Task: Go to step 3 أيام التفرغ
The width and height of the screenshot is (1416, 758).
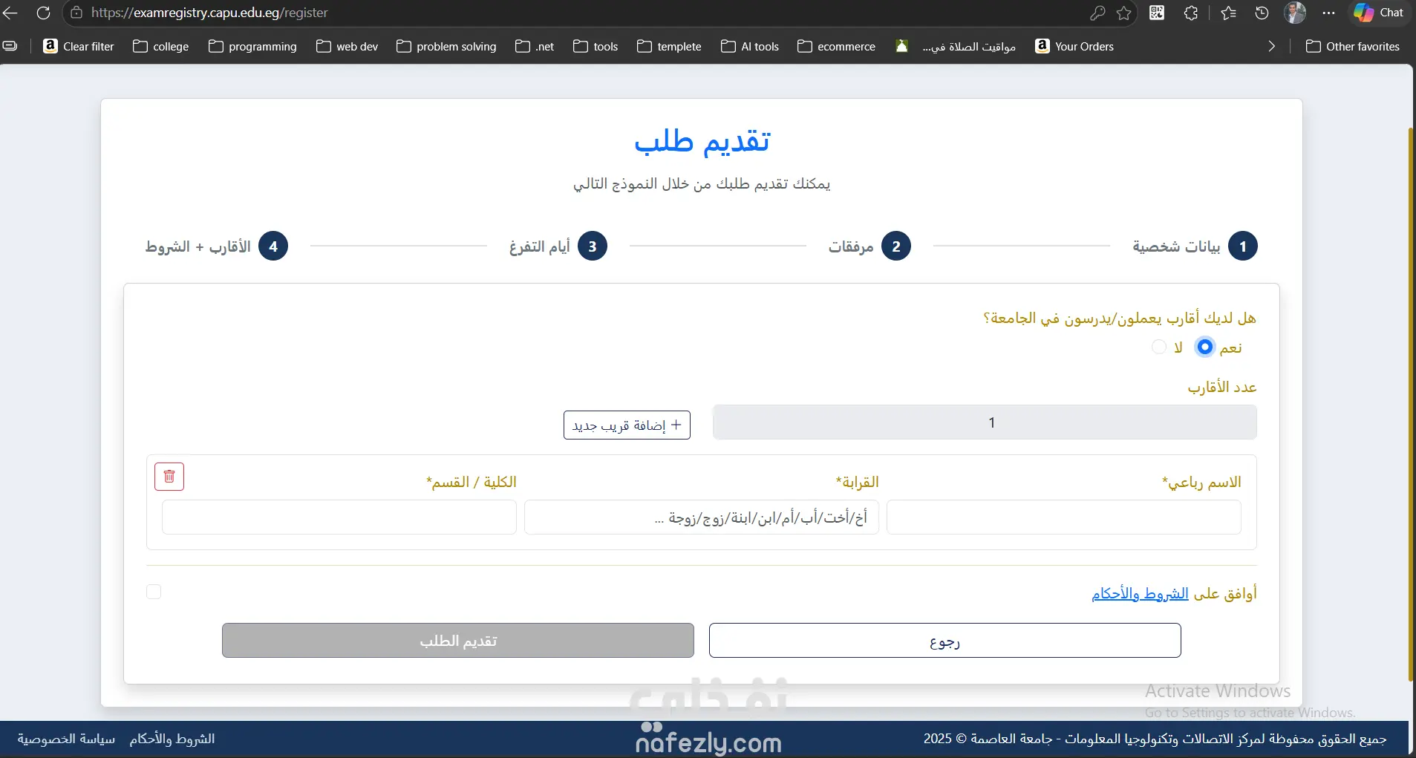Action: pos(558,246)
